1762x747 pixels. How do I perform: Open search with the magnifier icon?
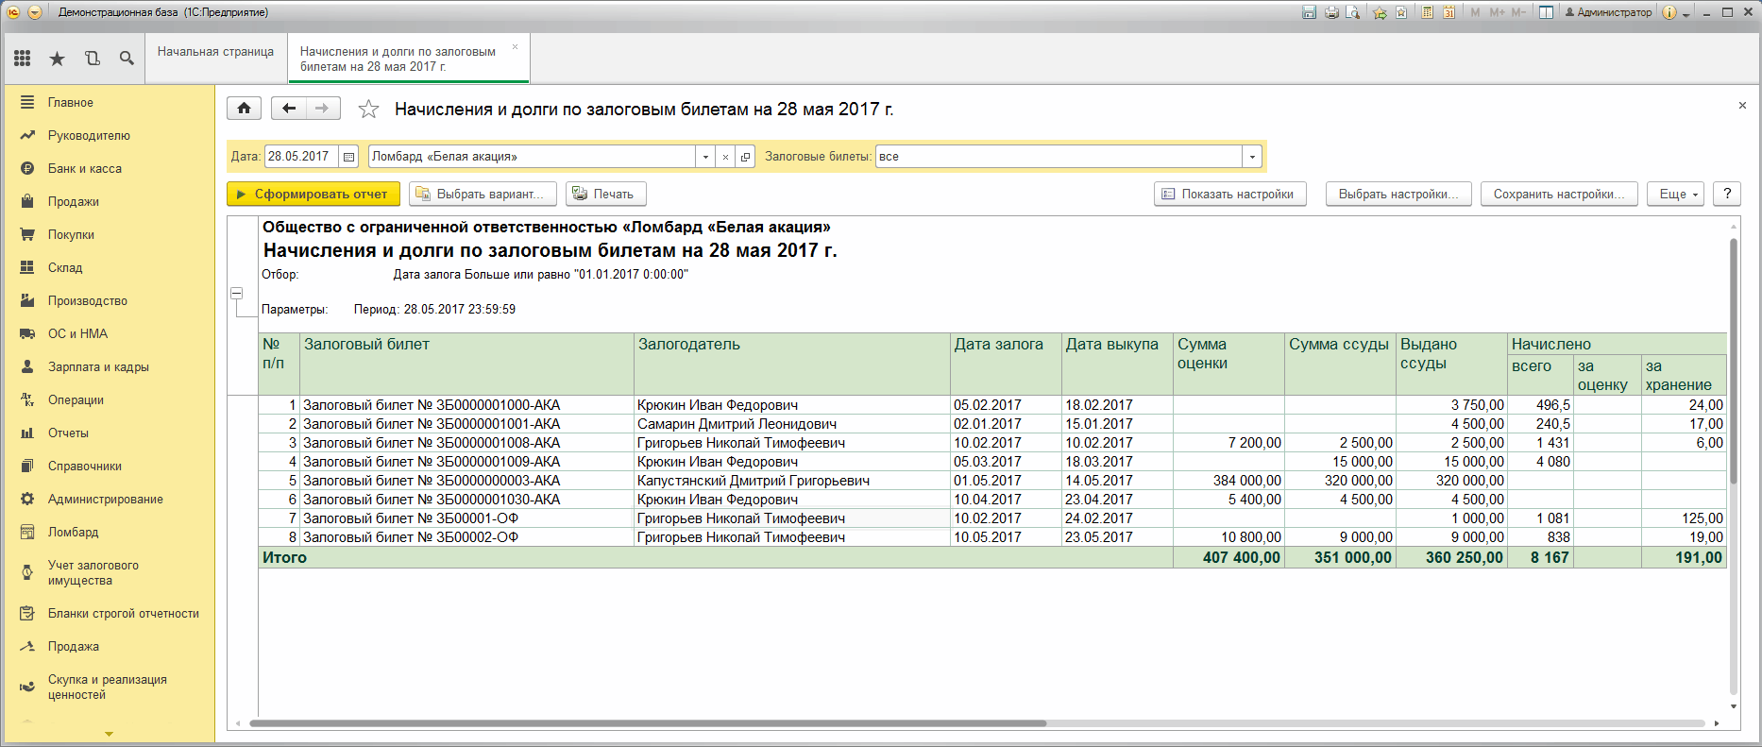coord(127,59)
